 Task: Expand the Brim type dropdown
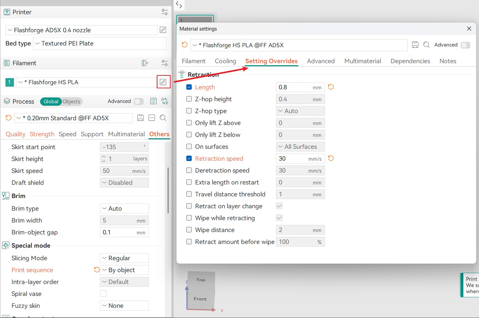click(x=124, y=208)
